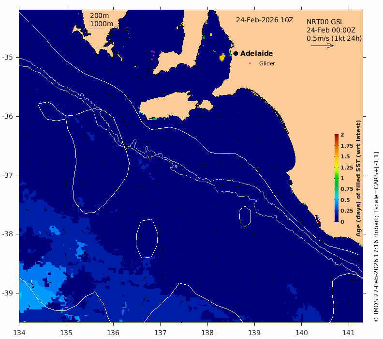Click the SST age colorbar
383x339 pixels.
pyautogui.click(x=337, y=178)
